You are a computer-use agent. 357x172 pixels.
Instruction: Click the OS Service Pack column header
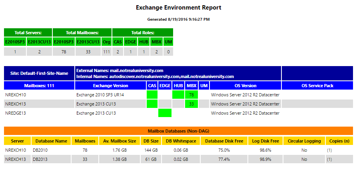317,86
